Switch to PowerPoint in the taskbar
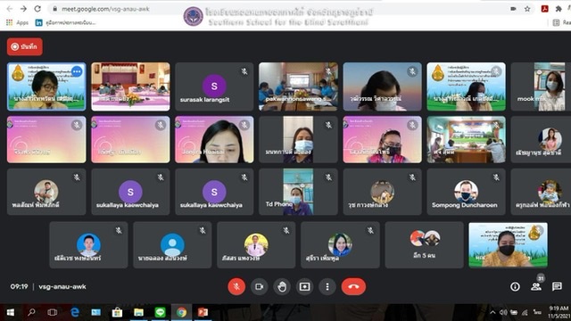This screenshot has height=321, width=571. 203,312
